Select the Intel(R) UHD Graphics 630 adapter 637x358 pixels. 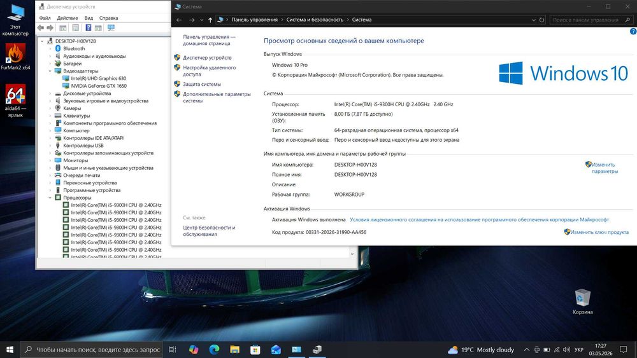point(98,78)
